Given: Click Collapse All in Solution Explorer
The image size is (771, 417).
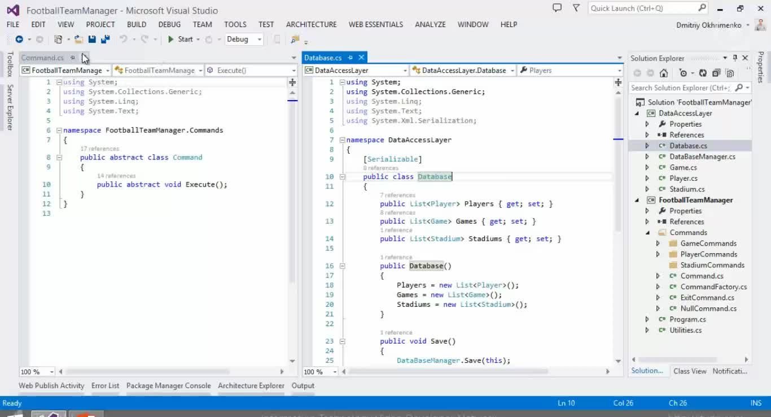Looking at the screenshot, I should pyautogui.click(x=716, y=73).
